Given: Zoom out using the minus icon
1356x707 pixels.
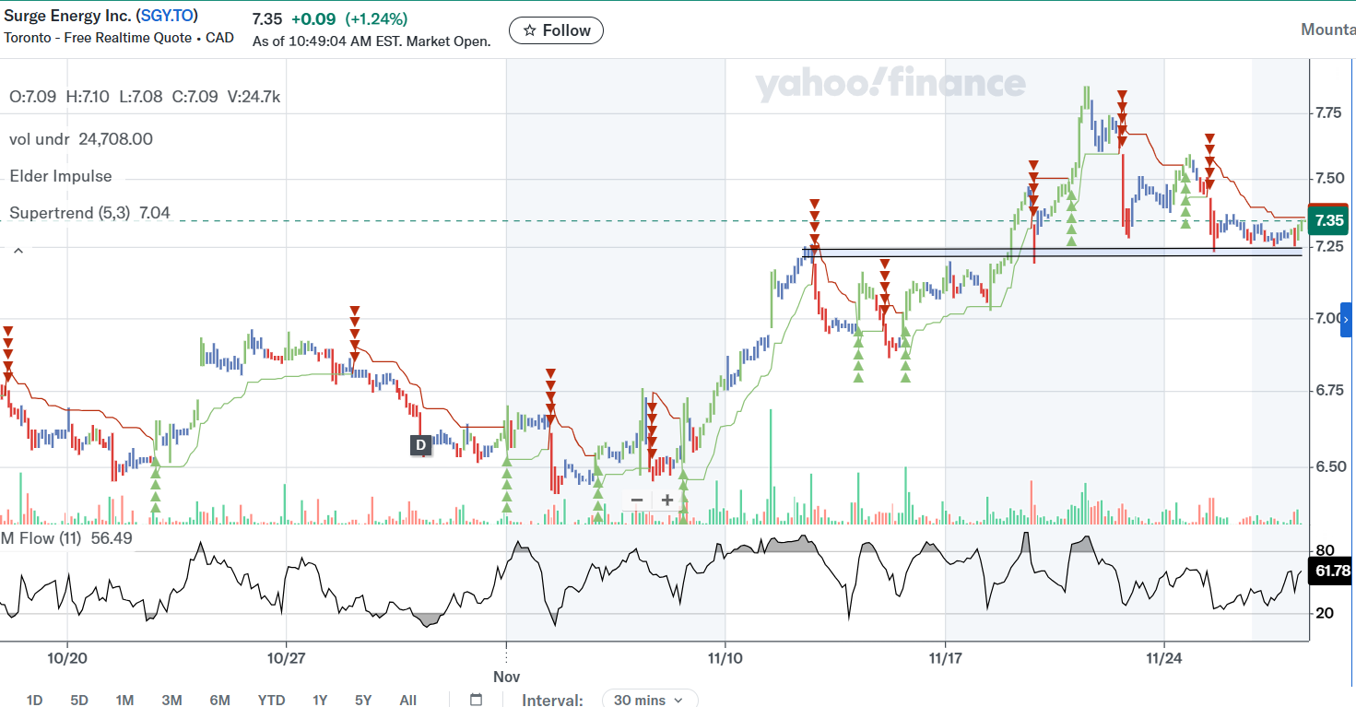Looking at the screenshot, I should (x=636, y=499).
